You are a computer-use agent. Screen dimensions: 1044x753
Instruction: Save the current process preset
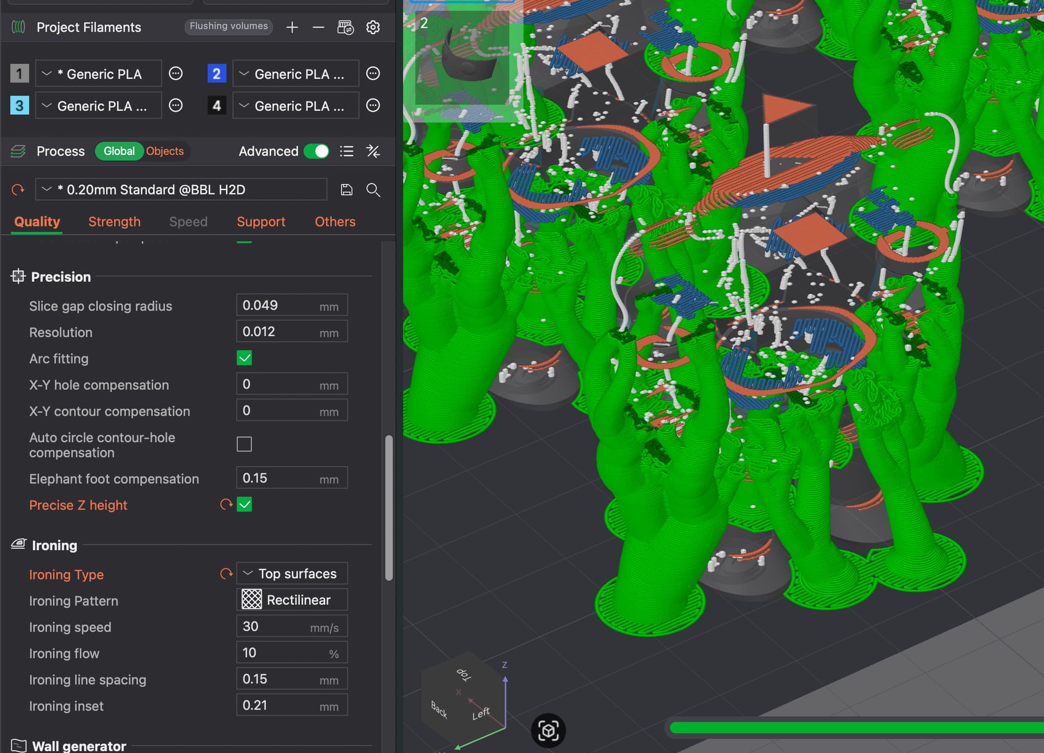[x=346, y=190]
